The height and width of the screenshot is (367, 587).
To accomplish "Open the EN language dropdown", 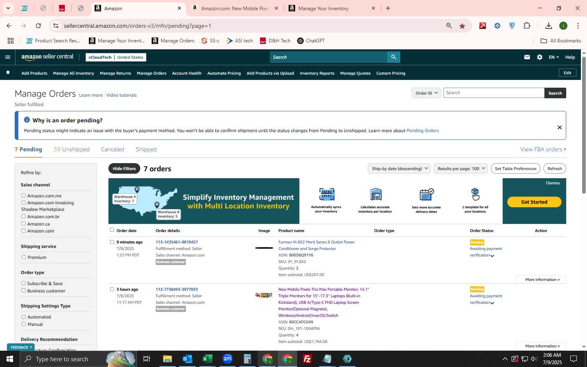I will [554, 57].
